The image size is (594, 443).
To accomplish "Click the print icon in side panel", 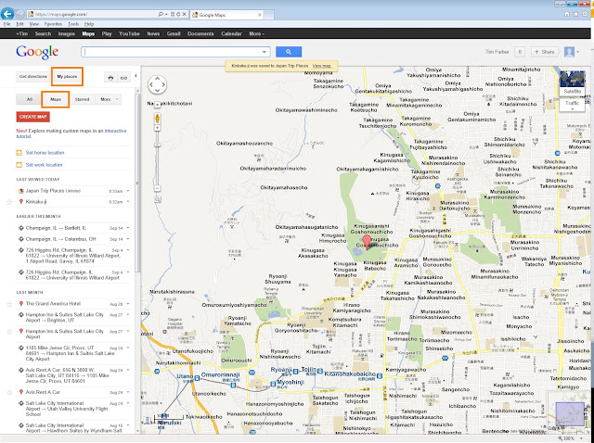I will coord(110,78).
